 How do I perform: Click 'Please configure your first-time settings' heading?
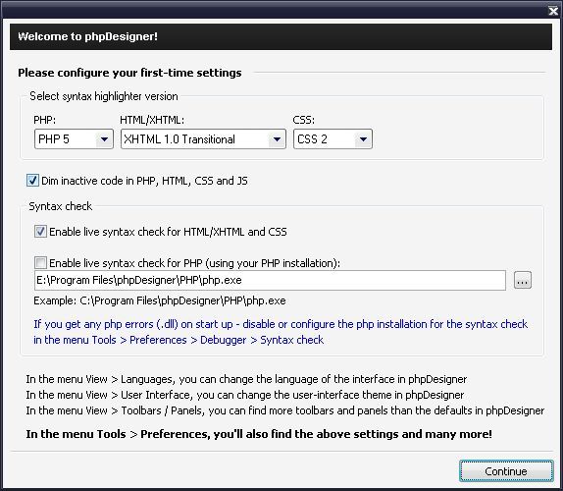pos(129,73)
